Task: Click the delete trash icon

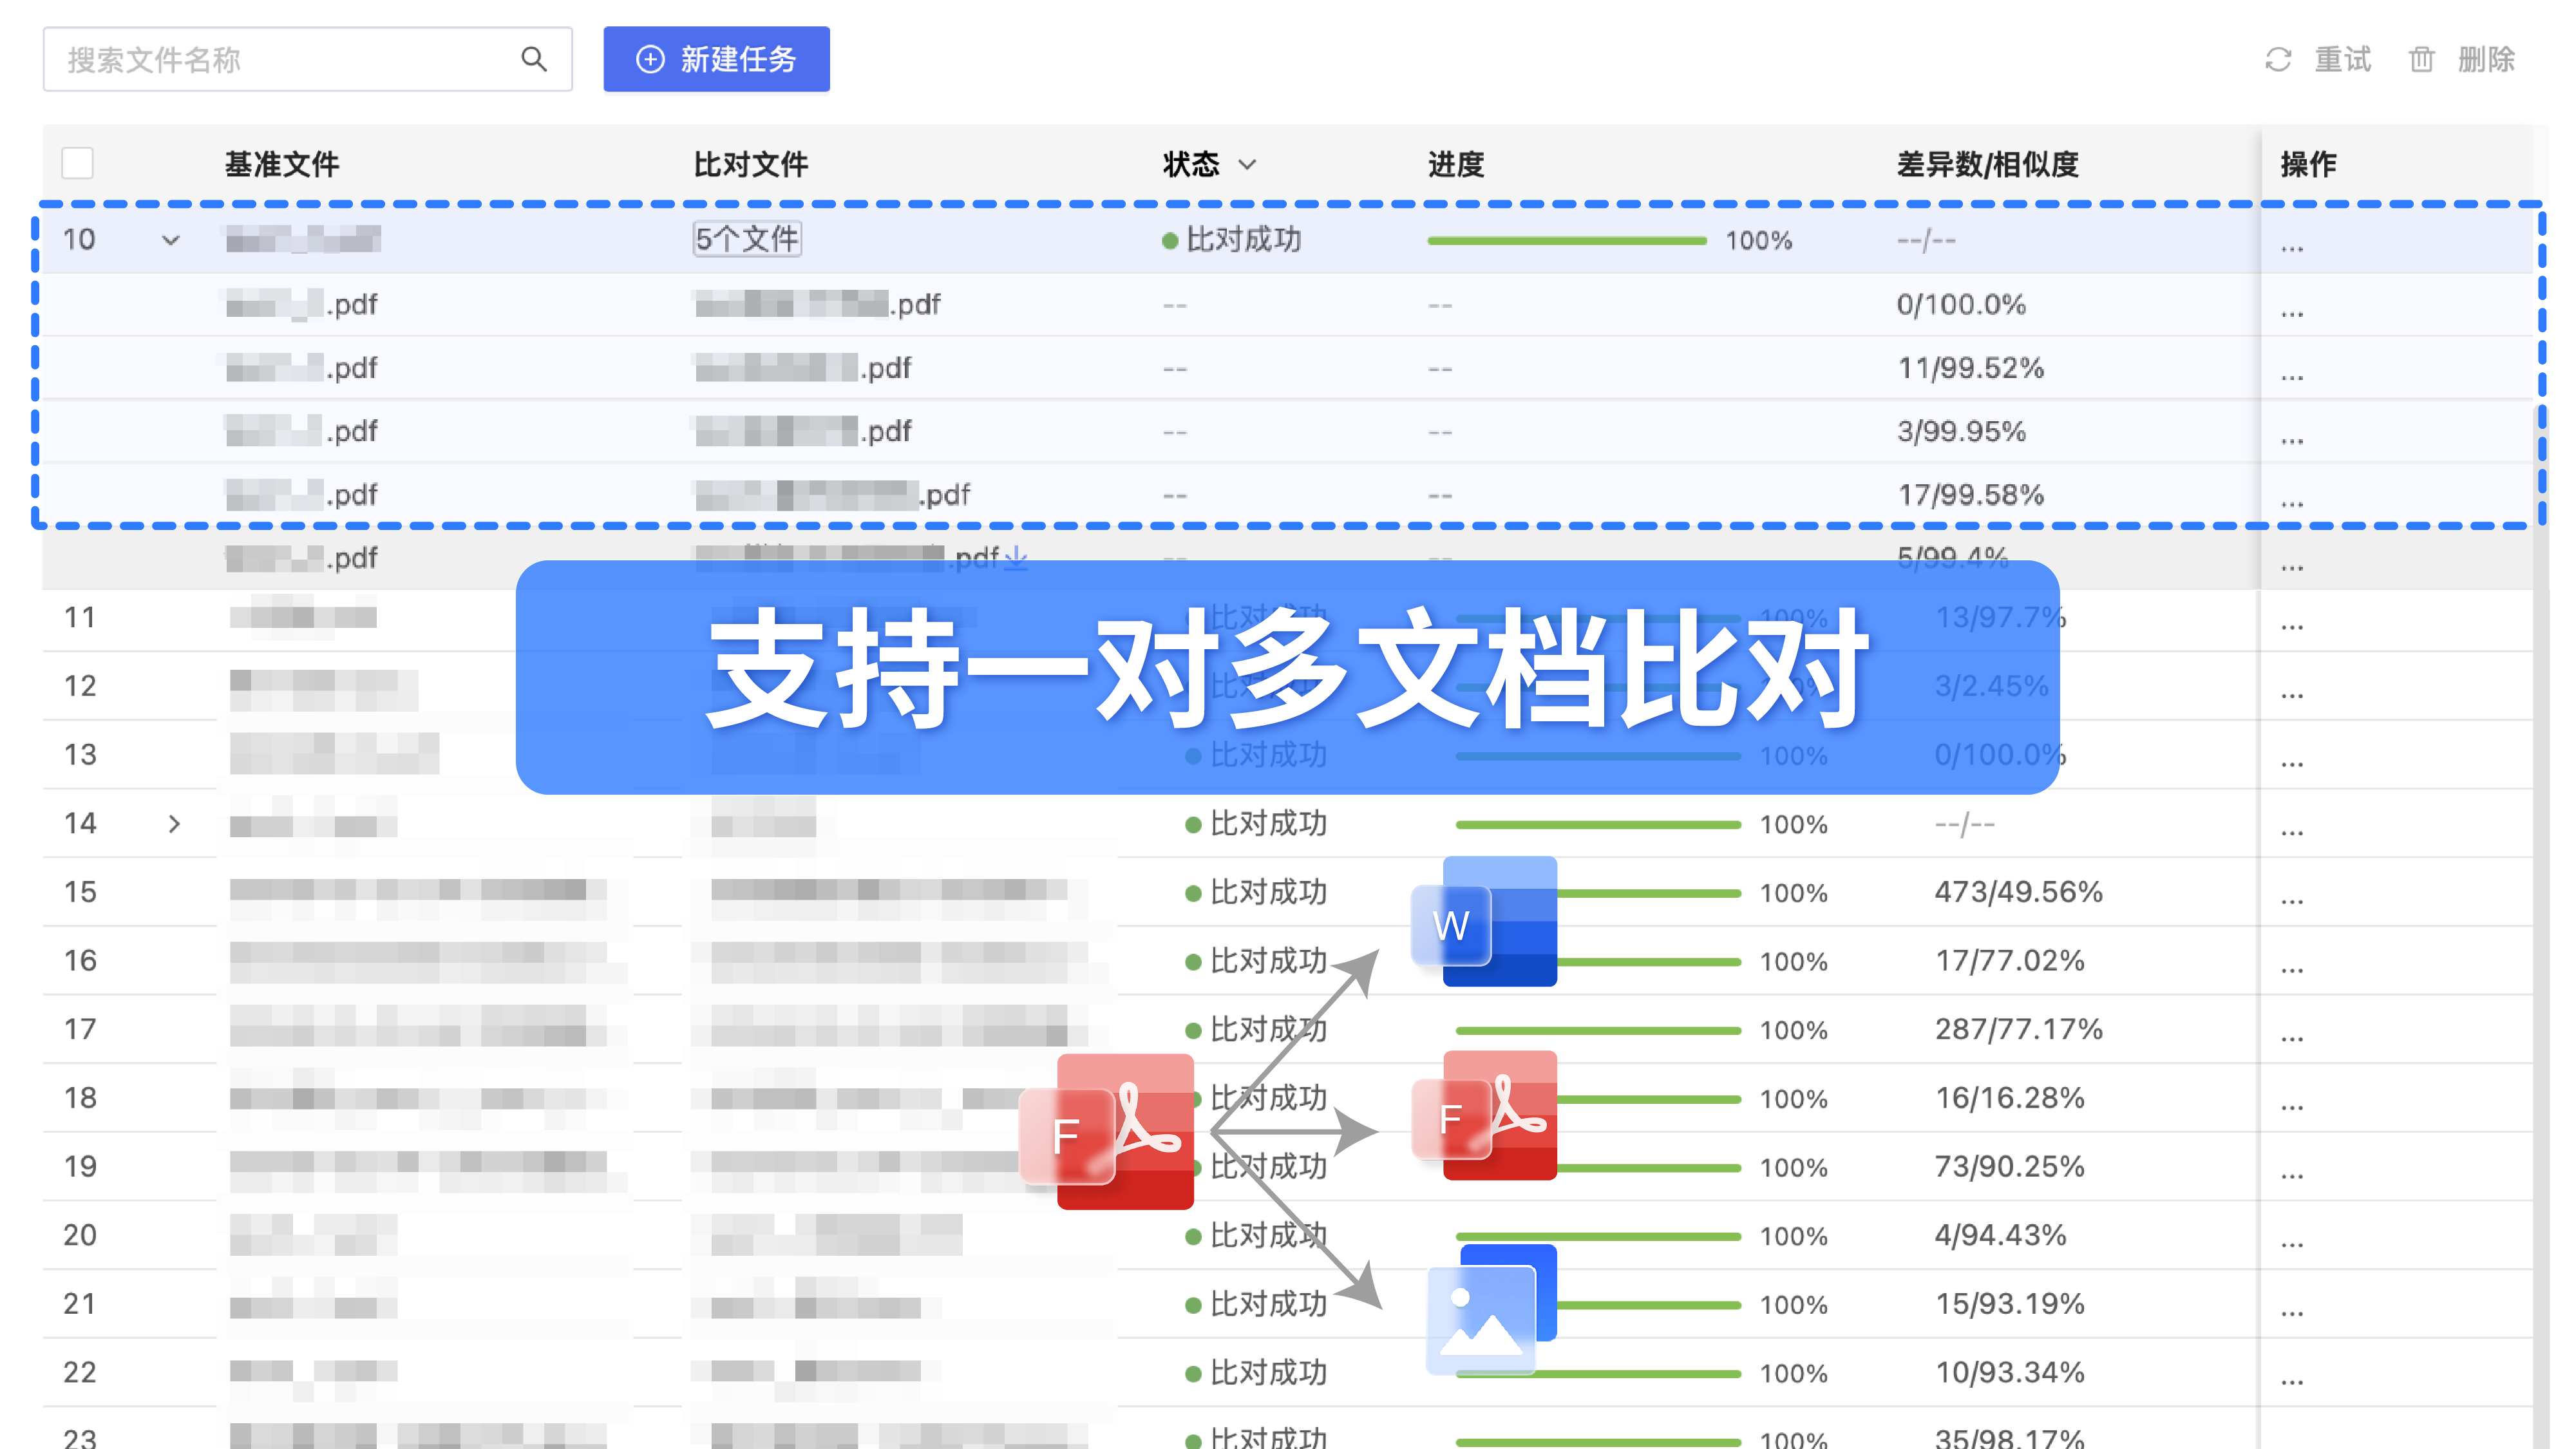Action: click(x=2421, y=60)
